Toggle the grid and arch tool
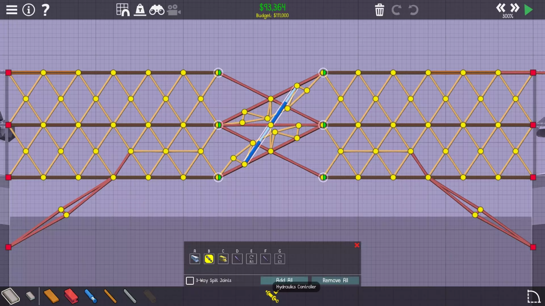Screen dimensions: 545x306 tap(123, 10)
